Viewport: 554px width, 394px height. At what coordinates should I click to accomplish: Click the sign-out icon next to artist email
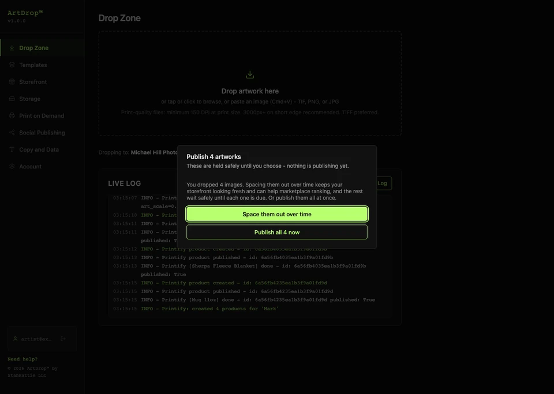(x=63, y=339)
